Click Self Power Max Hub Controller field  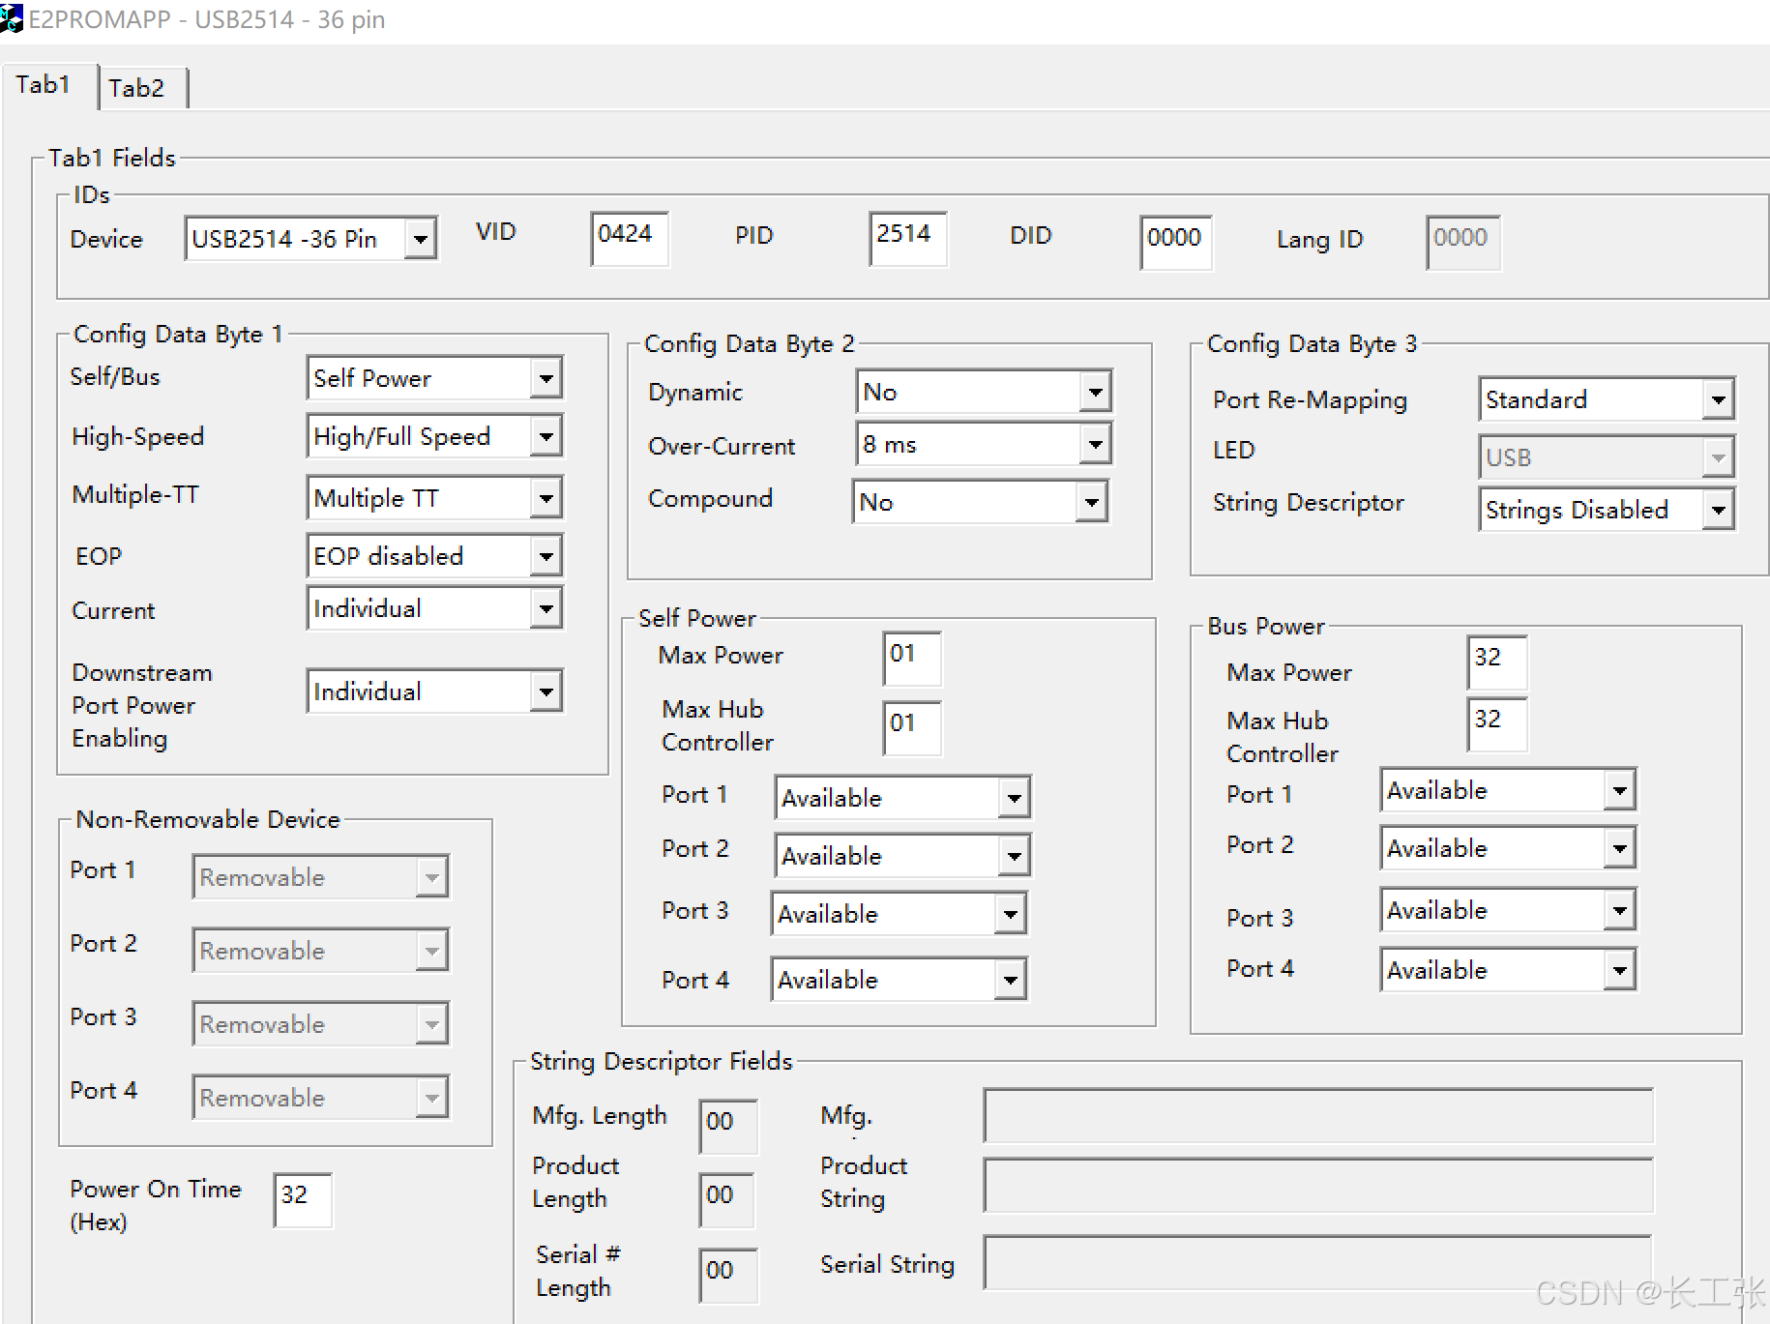pyautogui.click(x=912, y=728)
